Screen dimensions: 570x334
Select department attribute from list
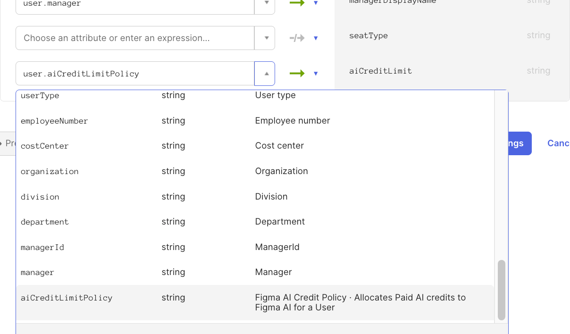click(x=255, y=222)
